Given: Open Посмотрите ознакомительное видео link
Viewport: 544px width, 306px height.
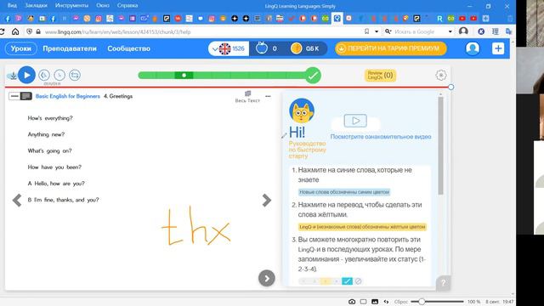Looking at the screenshot, I should coord(381,137).
